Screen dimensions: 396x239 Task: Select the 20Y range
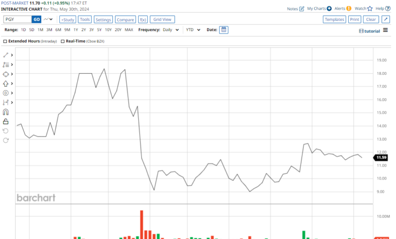[x=118, y=30]
